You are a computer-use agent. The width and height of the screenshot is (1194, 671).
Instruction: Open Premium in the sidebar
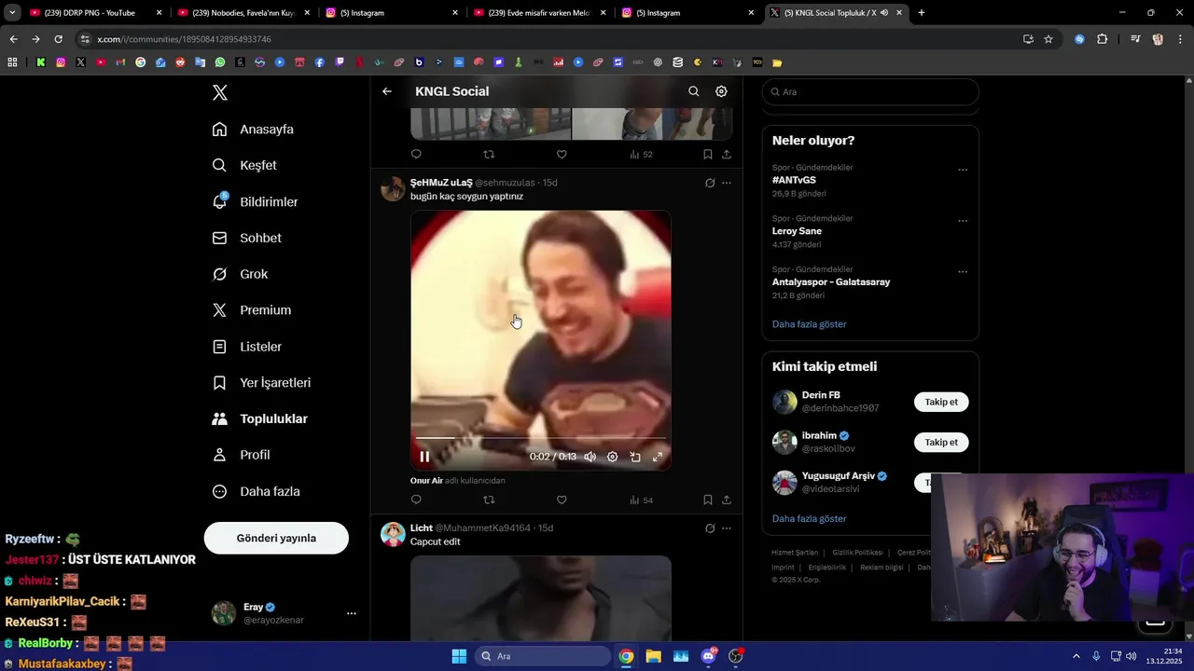coord(252,310)
